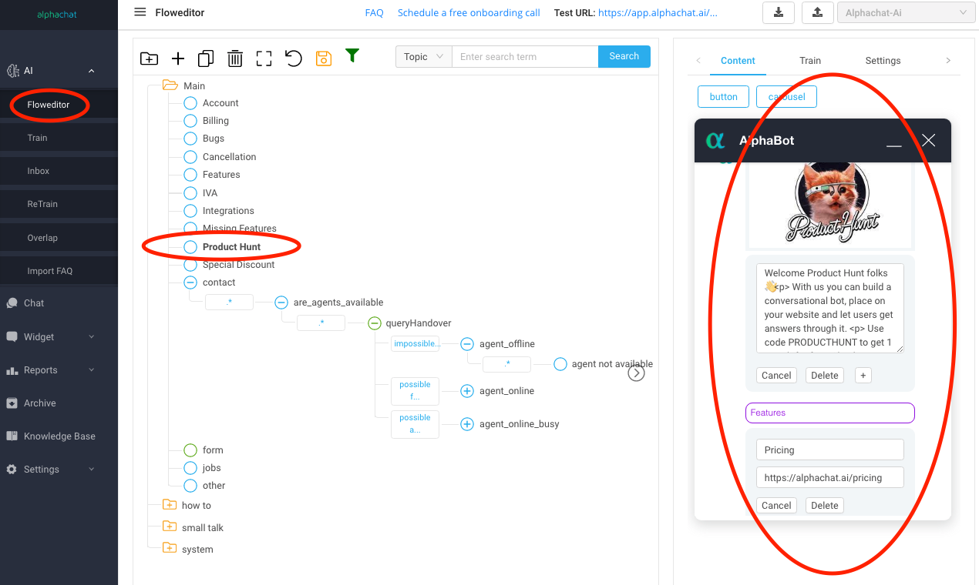Viewport: 979px width, 585px height.
Task: Apply the green filter funnel
Action: pyautogui.click(x=352, y=55)
